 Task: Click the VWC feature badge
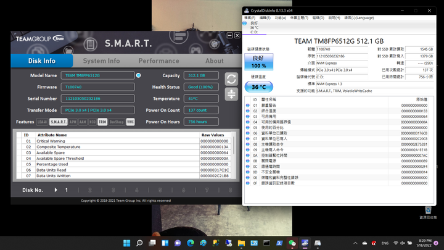(130, 122)
